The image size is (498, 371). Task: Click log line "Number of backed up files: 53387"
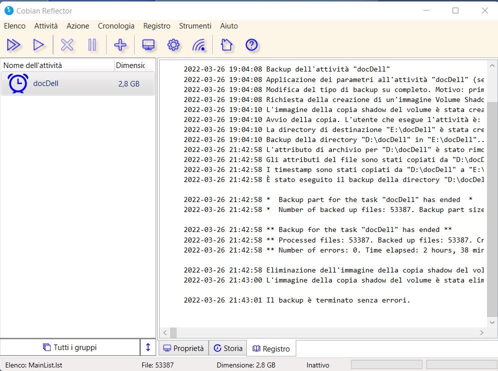pos(334,210)
